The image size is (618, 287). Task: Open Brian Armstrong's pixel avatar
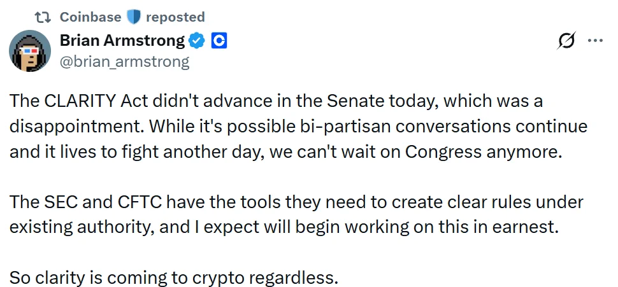tap(30, 51)
